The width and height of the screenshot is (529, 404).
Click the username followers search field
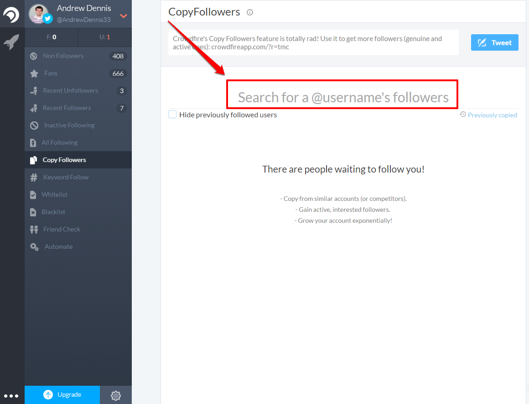point(342,95)
